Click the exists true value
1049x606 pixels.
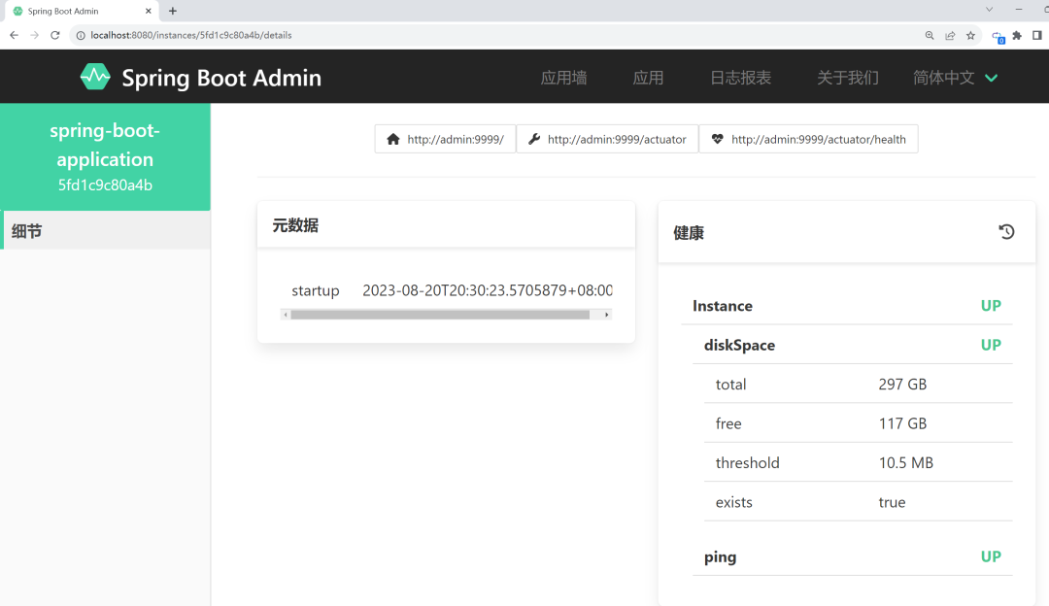pyautogui.click(x=892, y=502)
